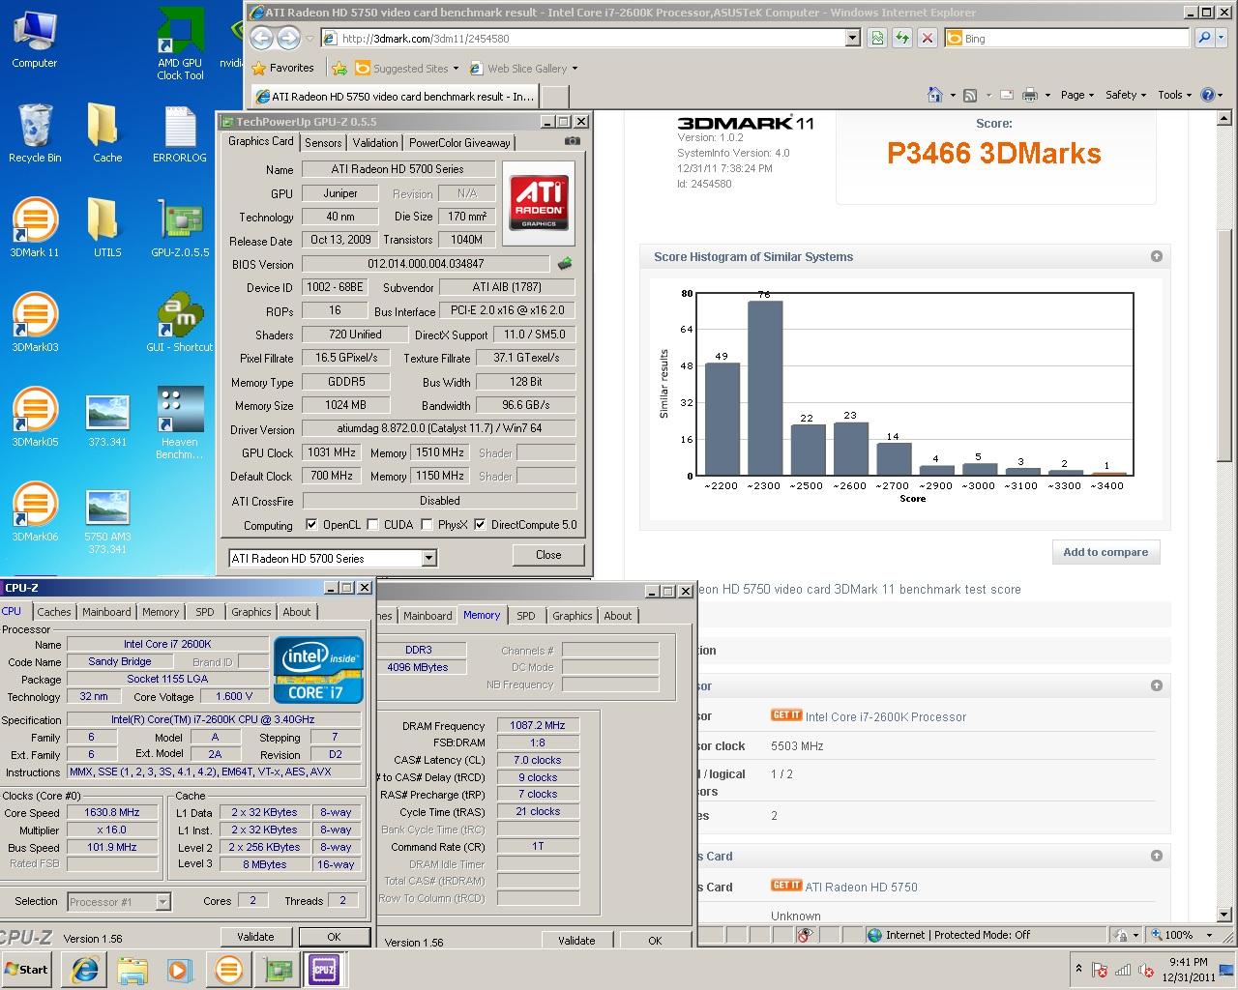Toggle the PhysX checkbox in GPU-Z
This screenshot has width=1238, height=990.
427,525
